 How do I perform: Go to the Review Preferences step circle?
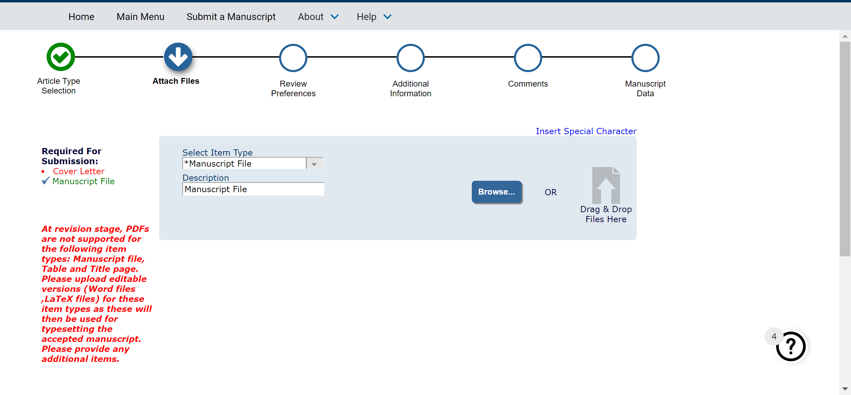293,58
